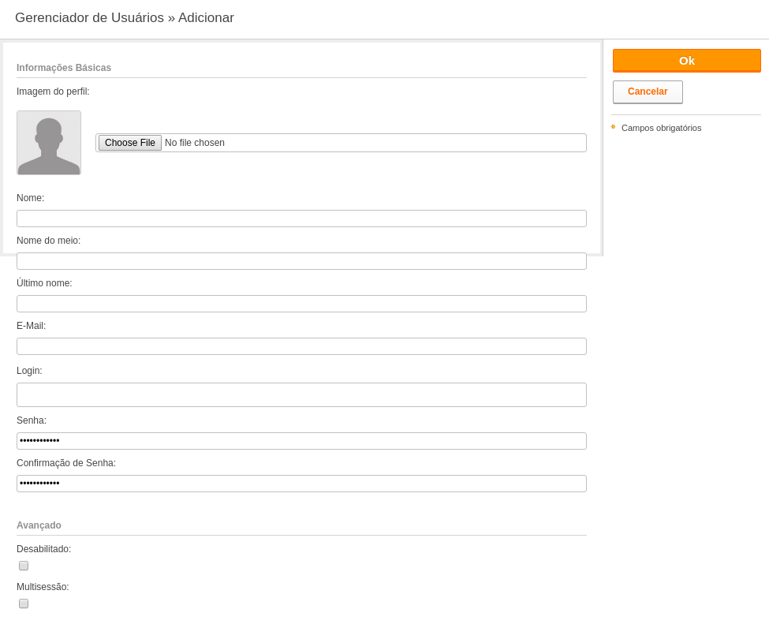Focus the Nome do meio field

[x=301, y=261]
